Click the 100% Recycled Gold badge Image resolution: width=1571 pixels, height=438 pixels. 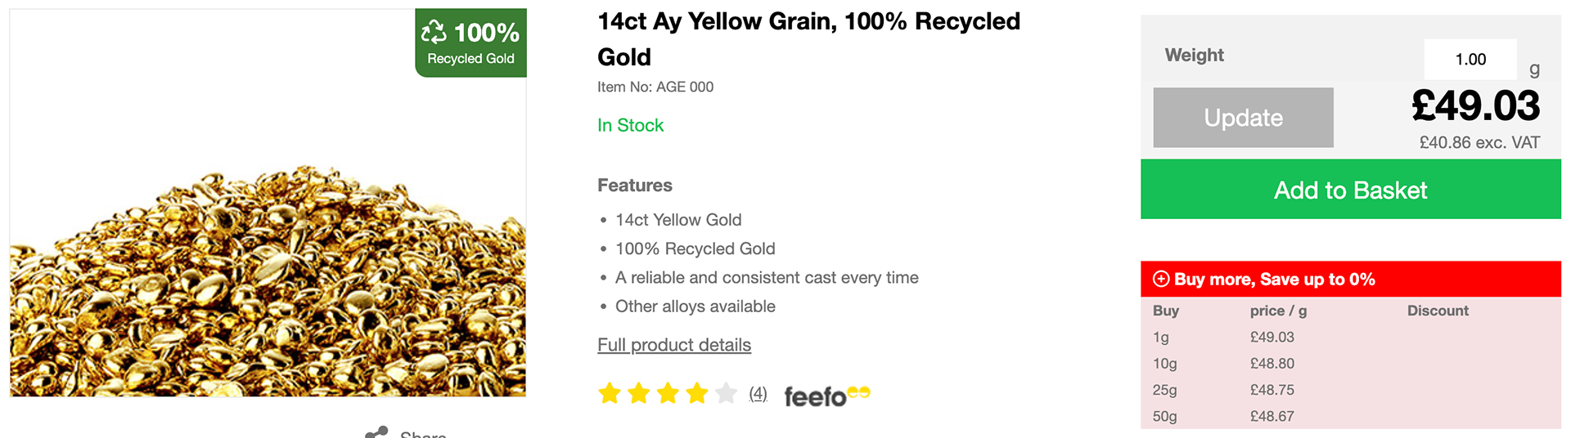click(x=470, y=43)
